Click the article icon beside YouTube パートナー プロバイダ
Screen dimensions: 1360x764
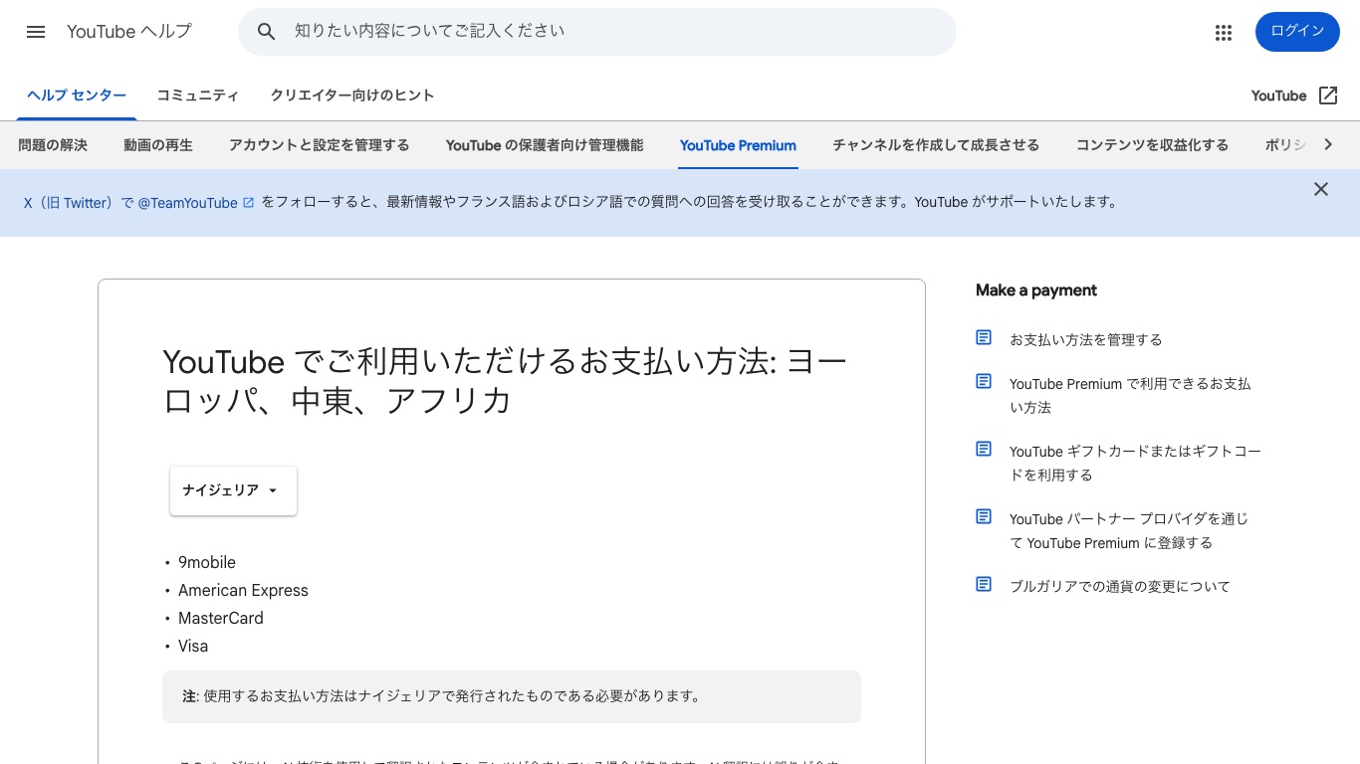(984, 517)
